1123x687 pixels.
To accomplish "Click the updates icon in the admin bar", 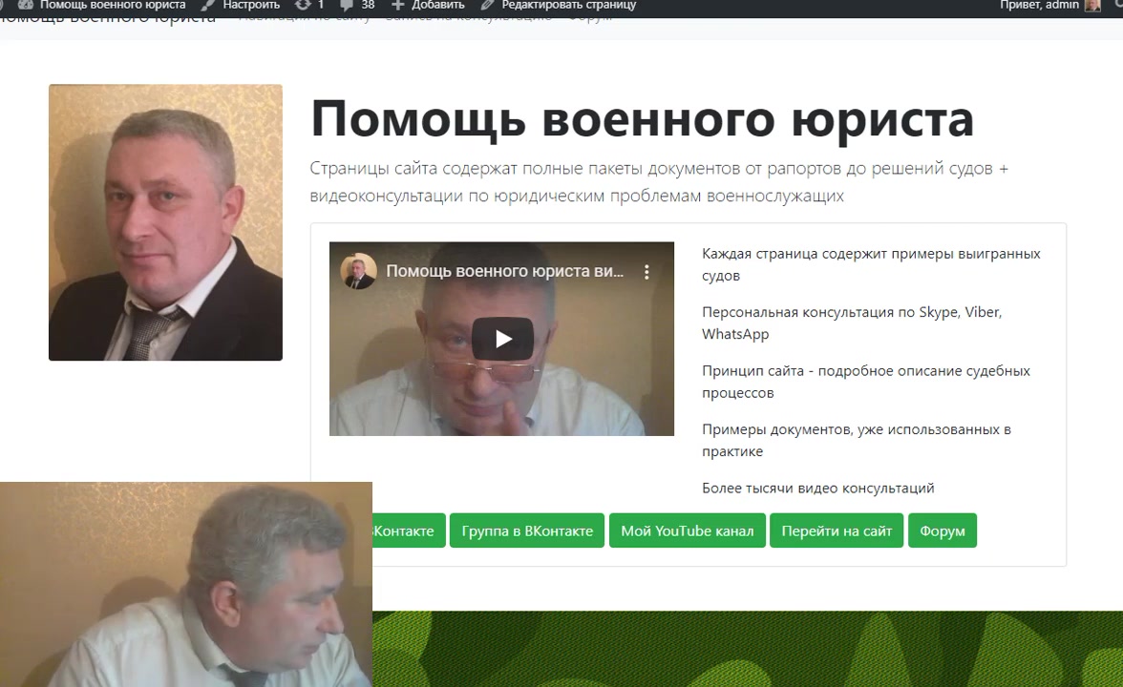I will (303, 5).
